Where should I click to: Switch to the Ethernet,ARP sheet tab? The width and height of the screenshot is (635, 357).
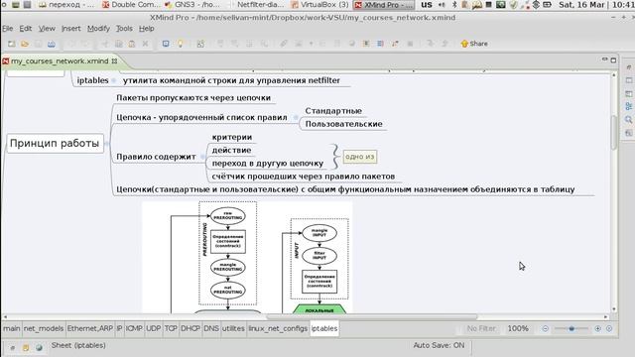(x=90, y=328)
